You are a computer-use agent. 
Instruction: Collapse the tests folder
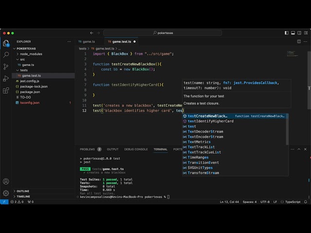(x=24, y=70)
